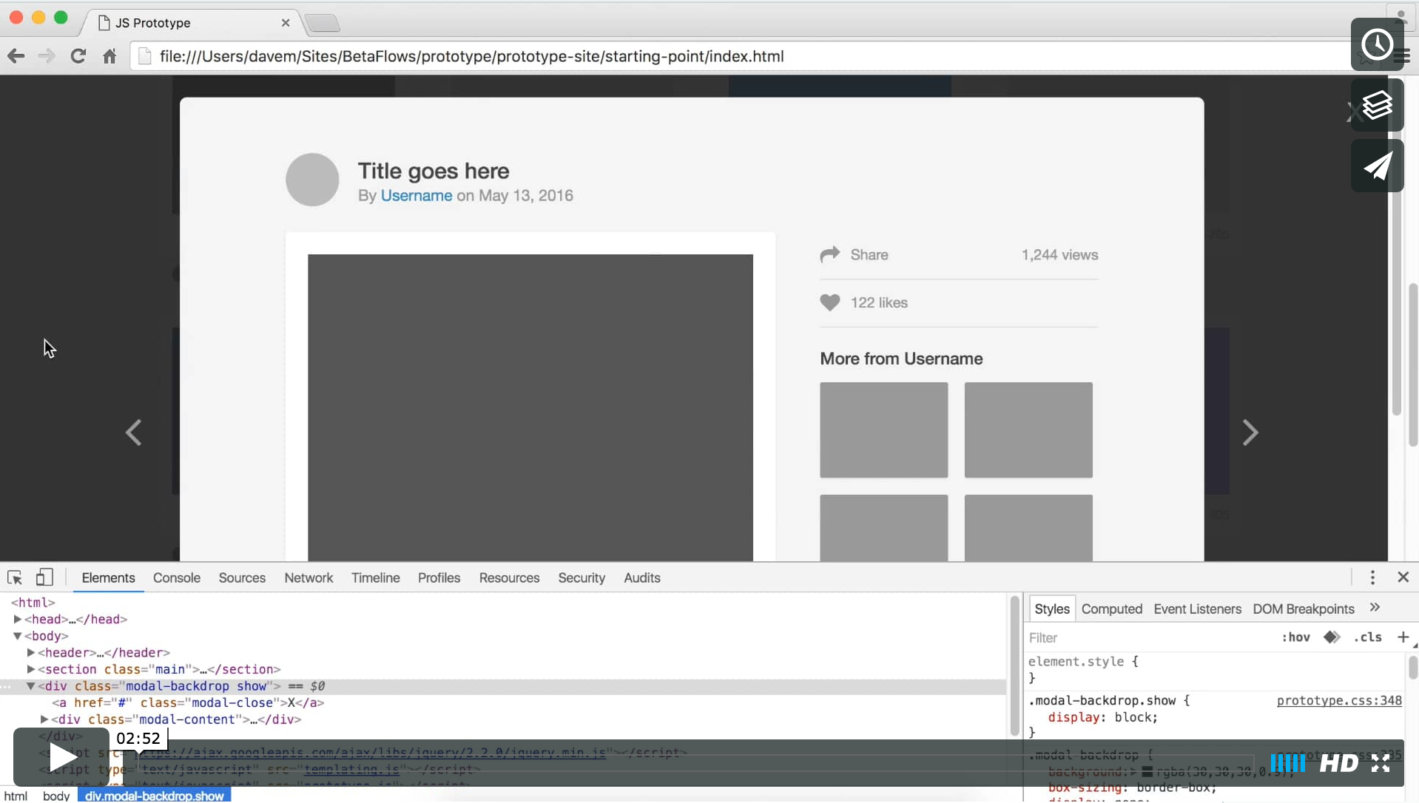Click the paper plane share icon
The height and width of the screenshot is (803, 1419).
(1377, 166)
